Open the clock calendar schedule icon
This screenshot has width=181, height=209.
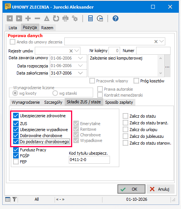[x=100, y=18]
